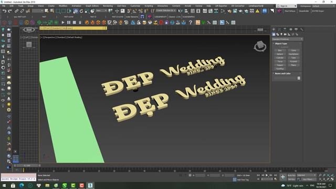This screenshot has width=336, height=189.
Task: Click the Plane primitive button
Action: (293, 65)
